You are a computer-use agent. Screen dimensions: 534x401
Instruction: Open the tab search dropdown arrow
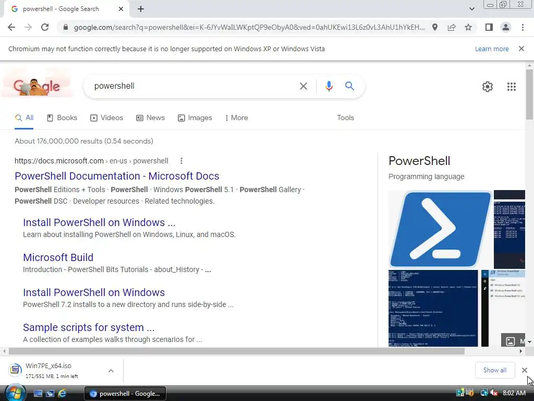[471, 9]
